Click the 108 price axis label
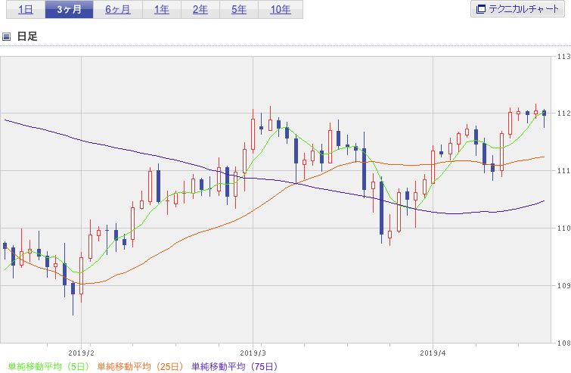The image size is (571, 373). tap(563, 343)
